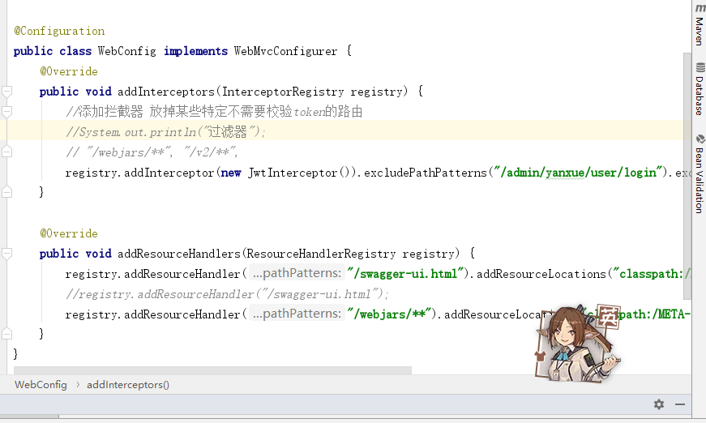Image resolution: width=706 pixels, height=423 pixels.
Task: Click the "/swagger-ui.html" string in active code
Action: point(405,274)
